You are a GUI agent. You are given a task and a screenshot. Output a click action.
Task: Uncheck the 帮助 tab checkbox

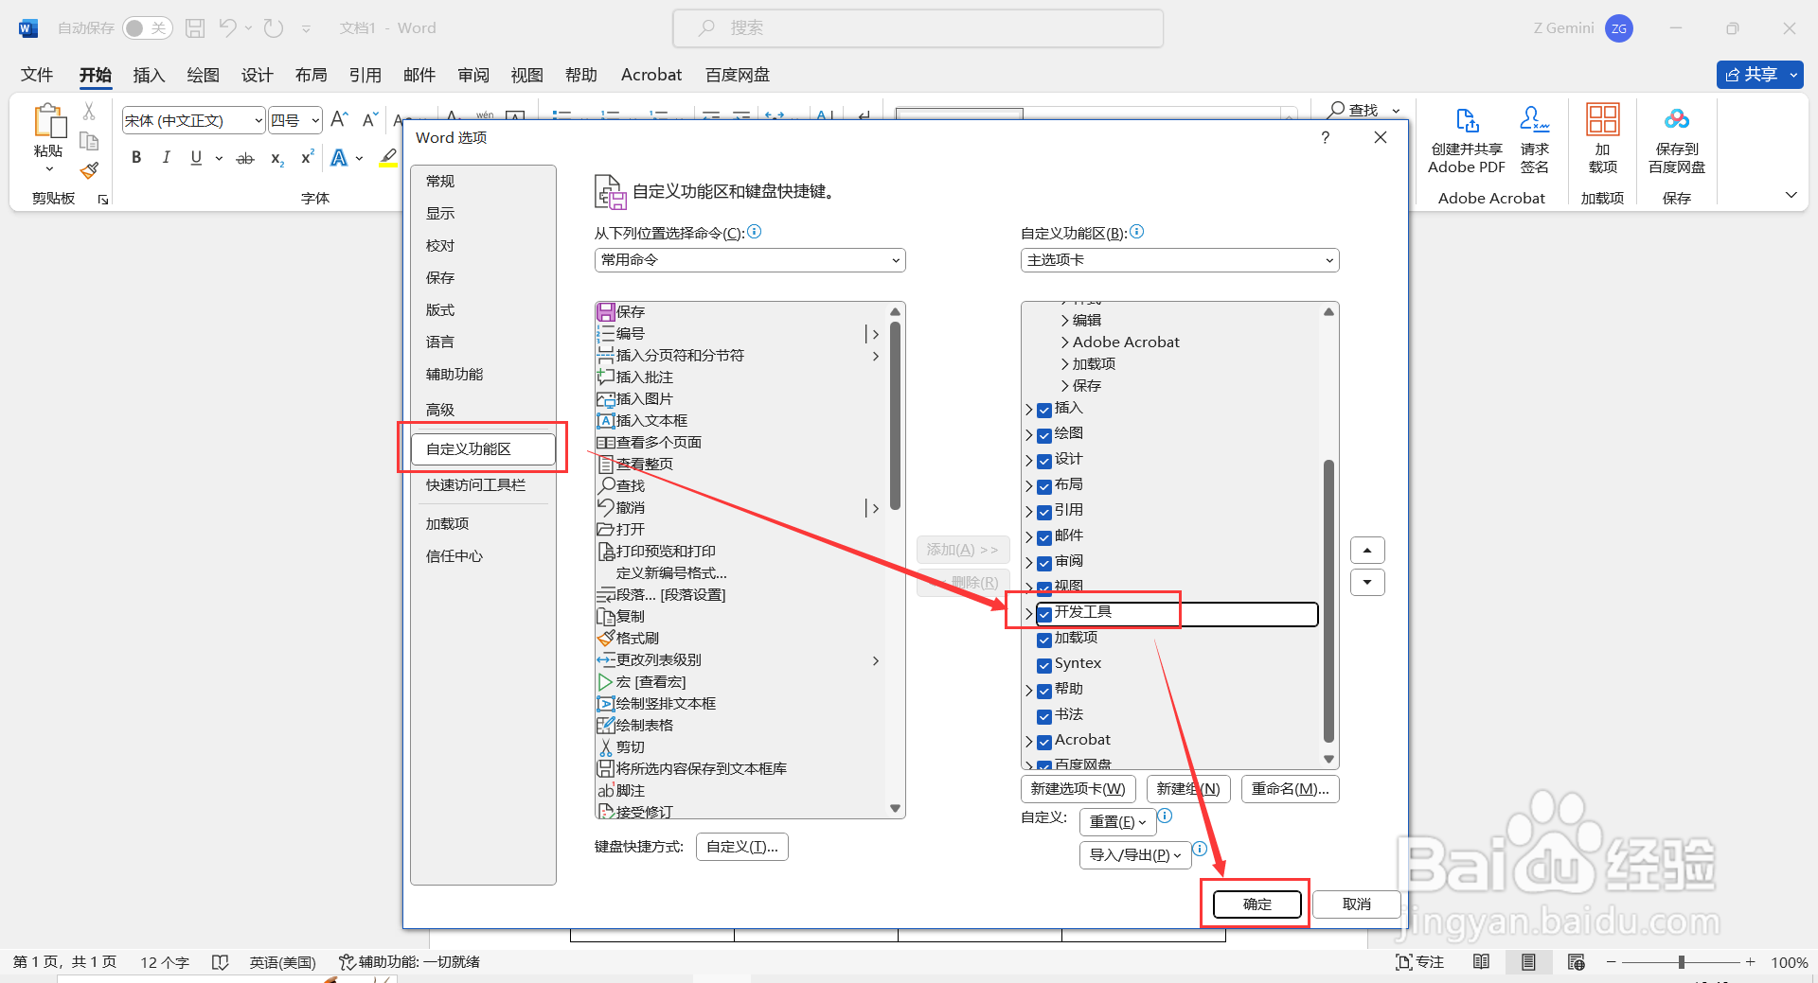[x=1044, y=691]
